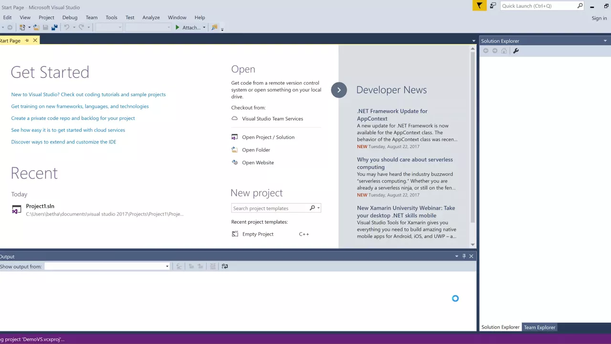Open Output window position dropdown

point(456,257)
